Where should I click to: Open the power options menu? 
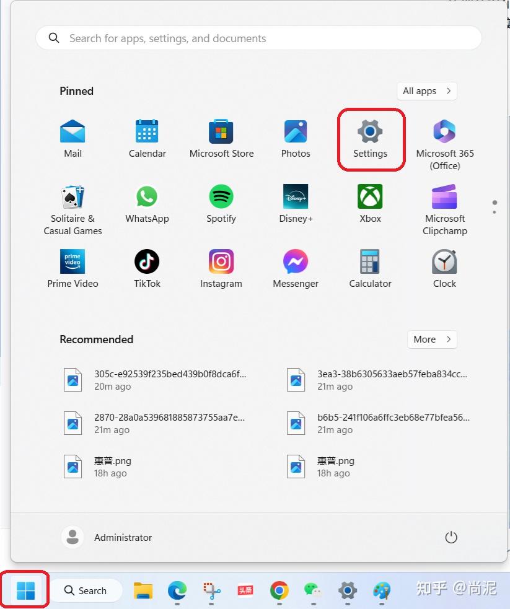pyautogui.click(x=451, y=537)
